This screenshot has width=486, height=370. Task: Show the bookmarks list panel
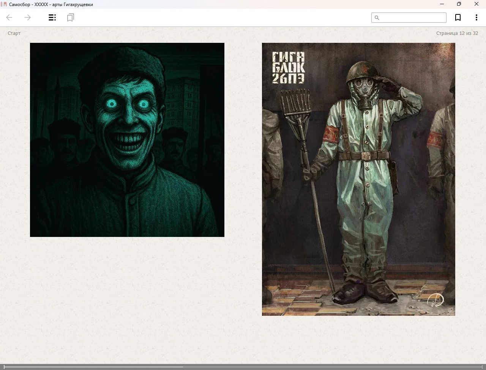(x=70, y=17)
